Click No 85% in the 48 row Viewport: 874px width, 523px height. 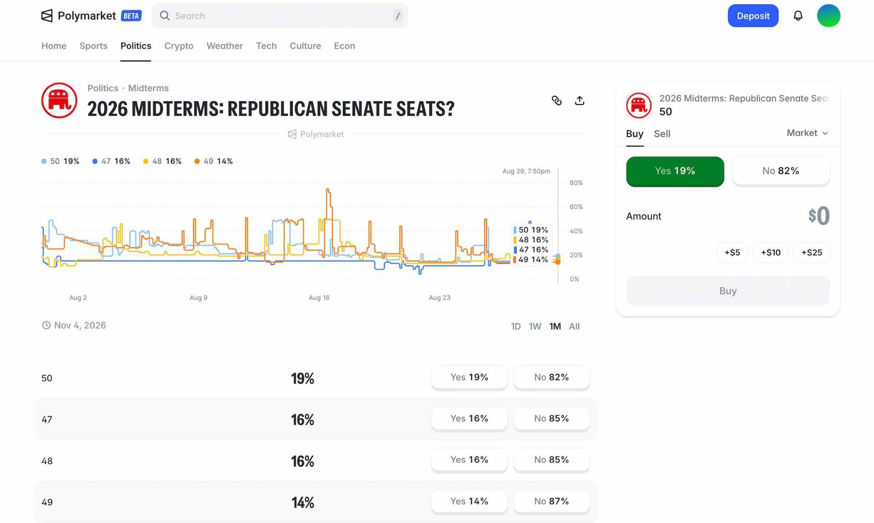pos(551,460)
